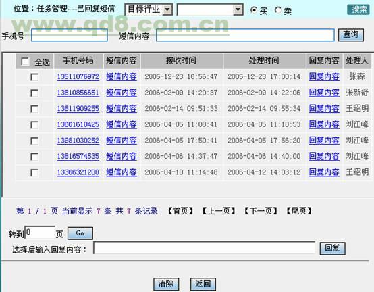
Task: Click into the 转到 page number field
Action: [40, 233]
